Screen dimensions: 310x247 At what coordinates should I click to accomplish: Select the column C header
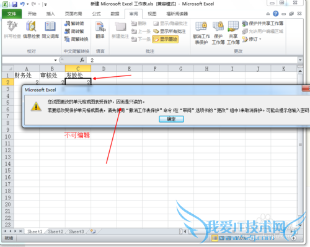[x=78, y=69]
